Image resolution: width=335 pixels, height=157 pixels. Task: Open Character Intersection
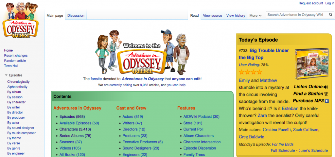pos(202,142)
